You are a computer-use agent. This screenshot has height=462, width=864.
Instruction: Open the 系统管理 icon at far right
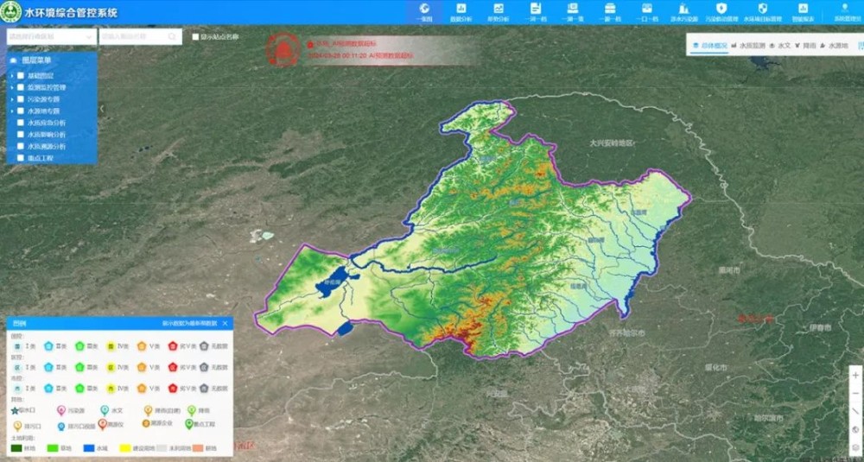click(847, 9)
